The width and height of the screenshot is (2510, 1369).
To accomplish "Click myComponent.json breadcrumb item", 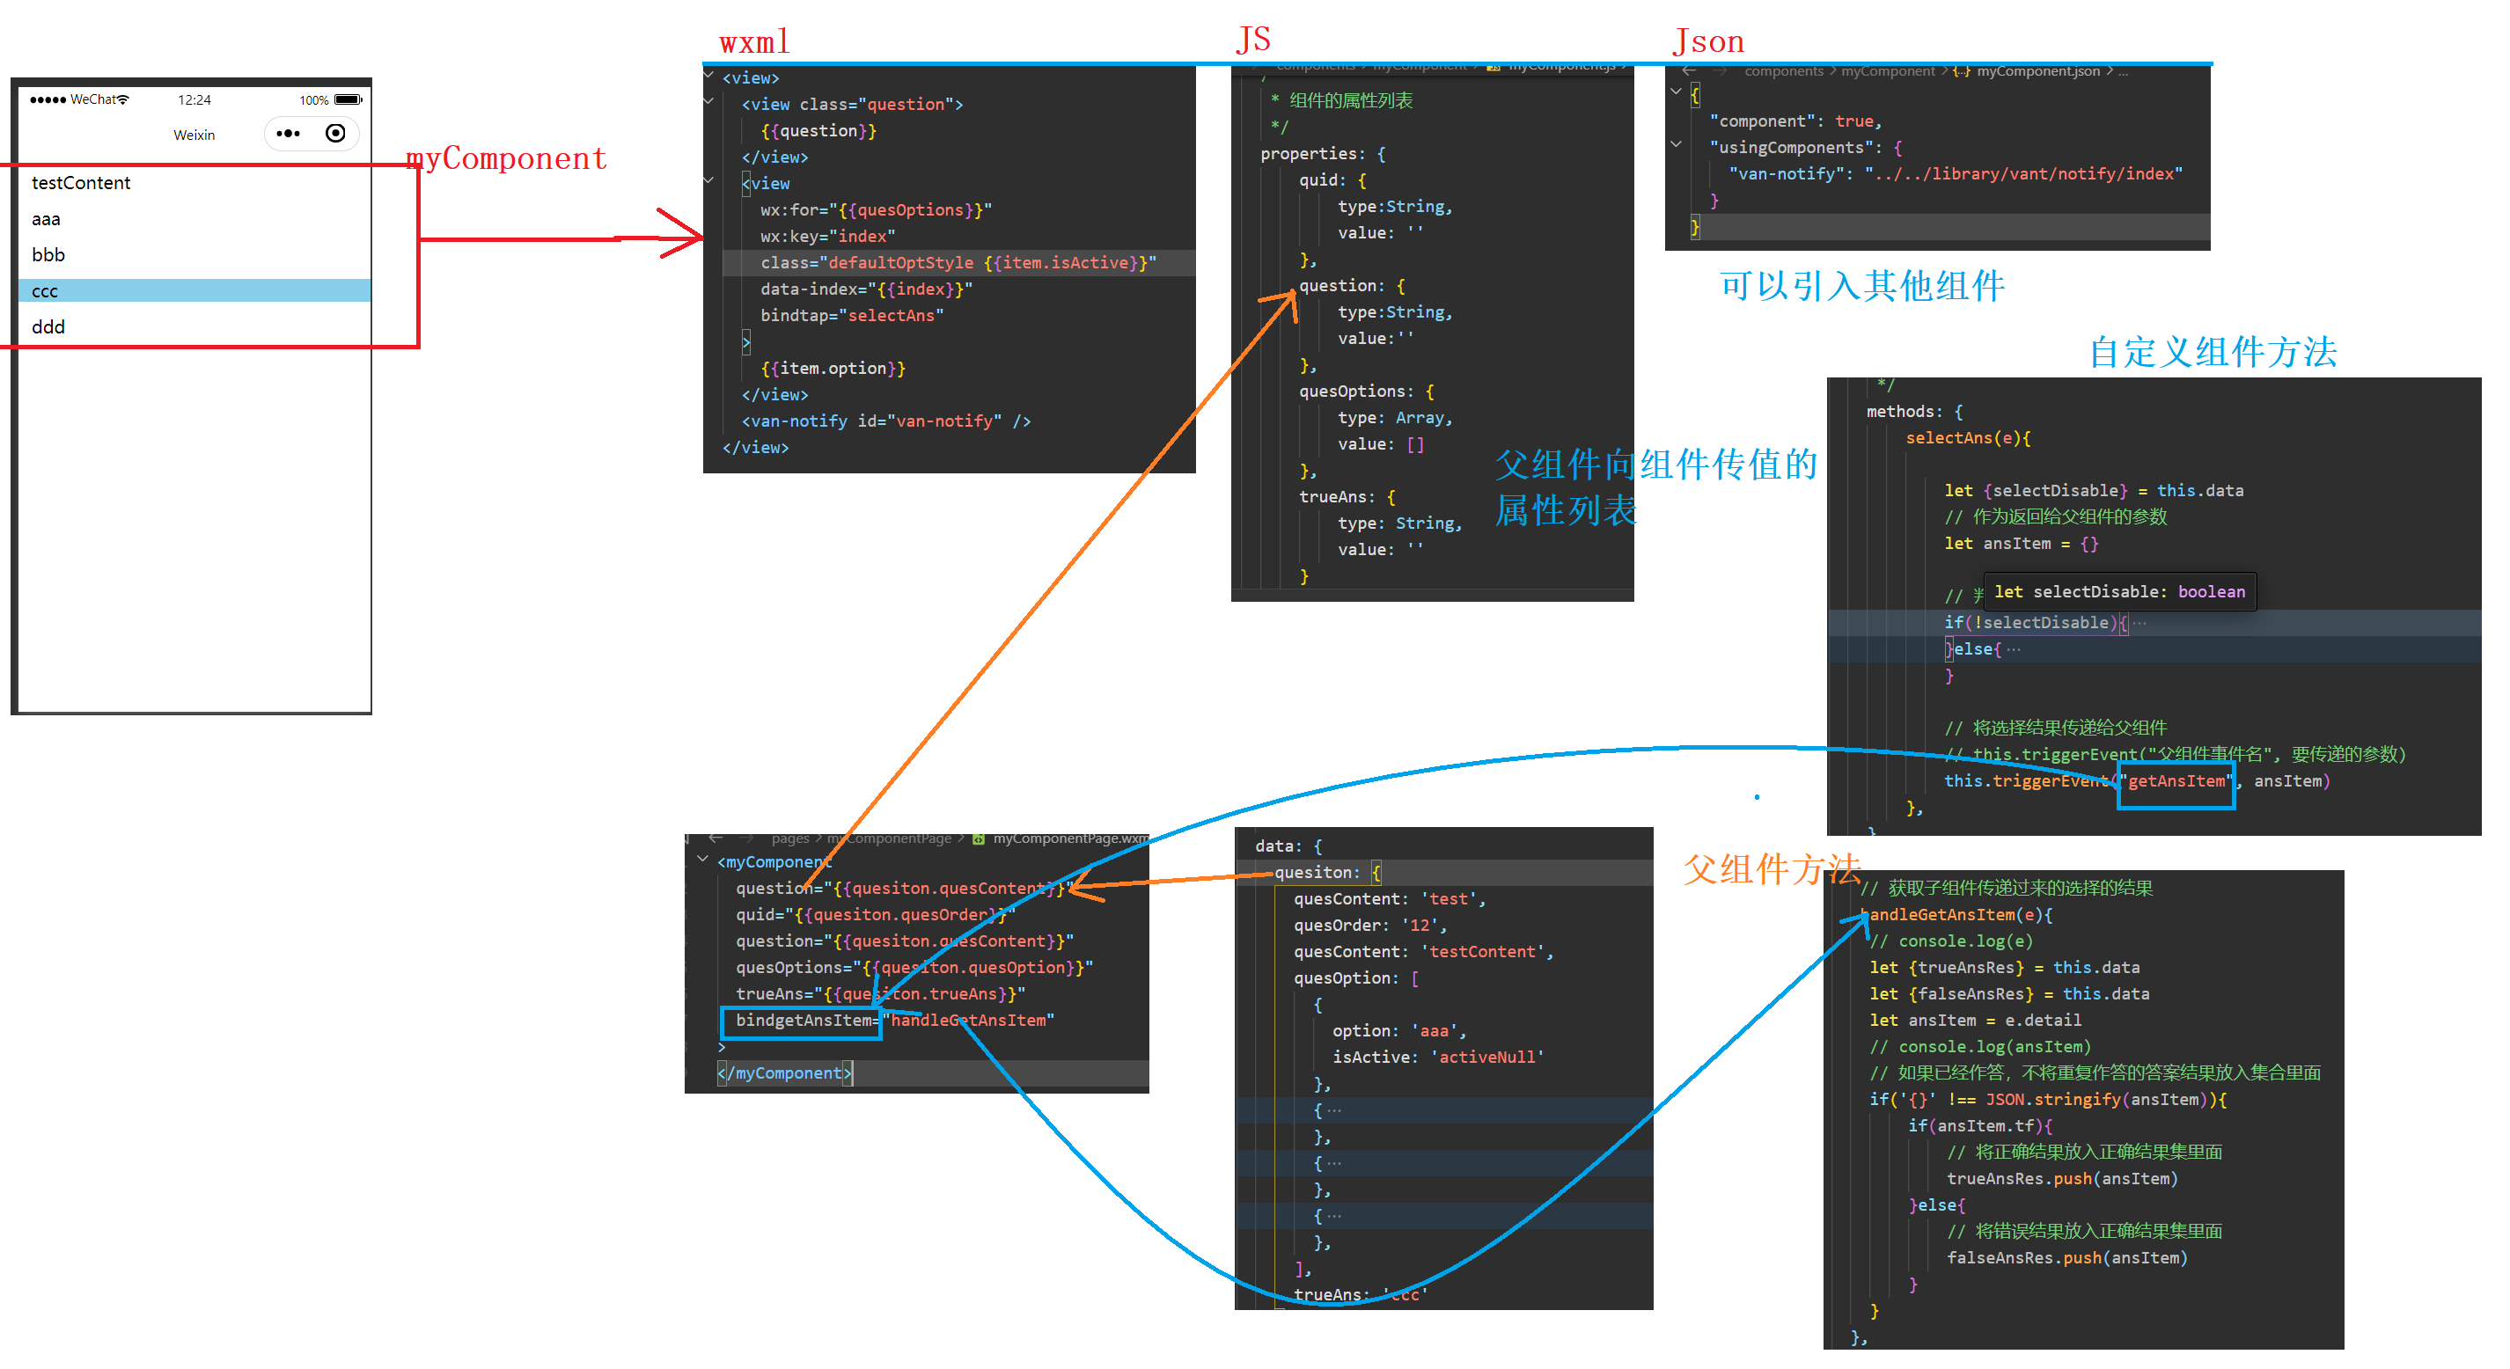I will click(2037, 71).
